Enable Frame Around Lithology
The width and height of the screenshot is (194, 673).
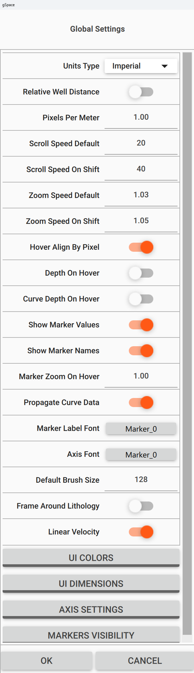click(x=141, y=506)
